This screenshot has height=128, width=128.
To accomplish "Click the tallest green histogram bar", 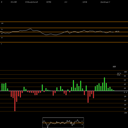I will coord(104,84).
